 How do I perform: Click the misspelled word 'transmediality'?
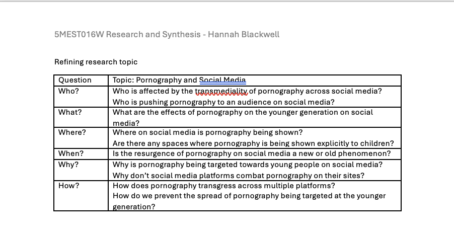pos(221,91)
